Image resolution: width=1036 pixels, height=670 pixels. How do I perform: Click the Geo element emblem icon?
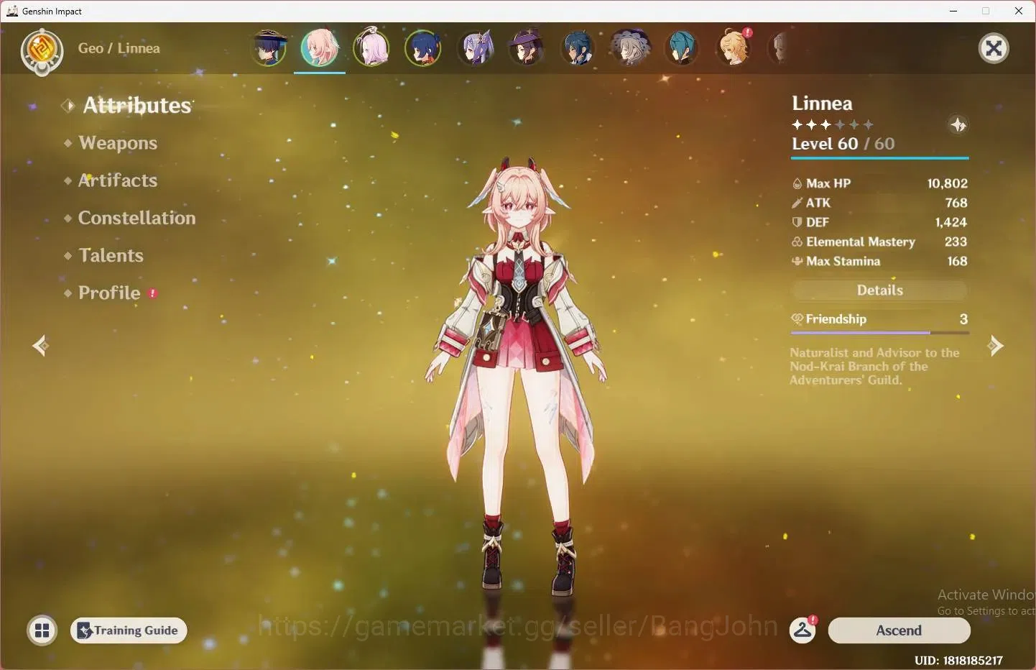pos(42,50)
